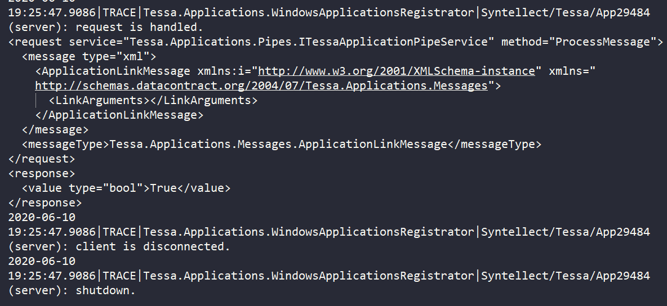The image size is (667, 306).
Task: Click the "(server): shutdown." line
Action: [72, 291]
